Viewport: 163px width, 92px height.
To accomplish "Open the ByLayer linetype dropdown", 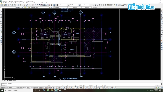I will tap(74, 7).
